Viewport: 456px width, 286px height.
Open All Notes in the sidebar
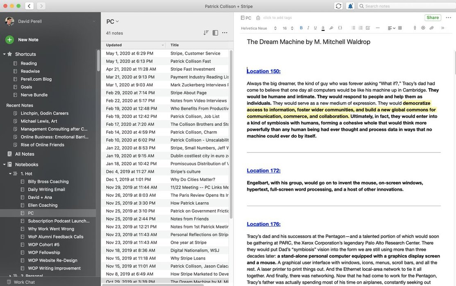(x=25, y=154)
